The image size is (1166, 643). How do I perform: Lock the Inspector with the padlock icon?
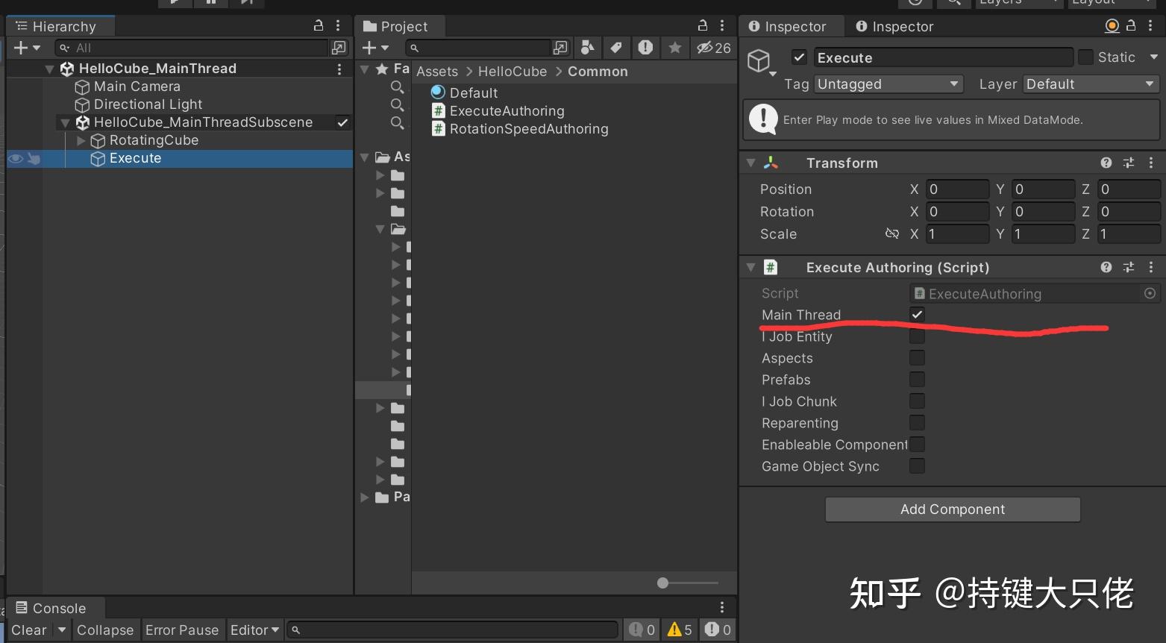[x=1131, y=25]
